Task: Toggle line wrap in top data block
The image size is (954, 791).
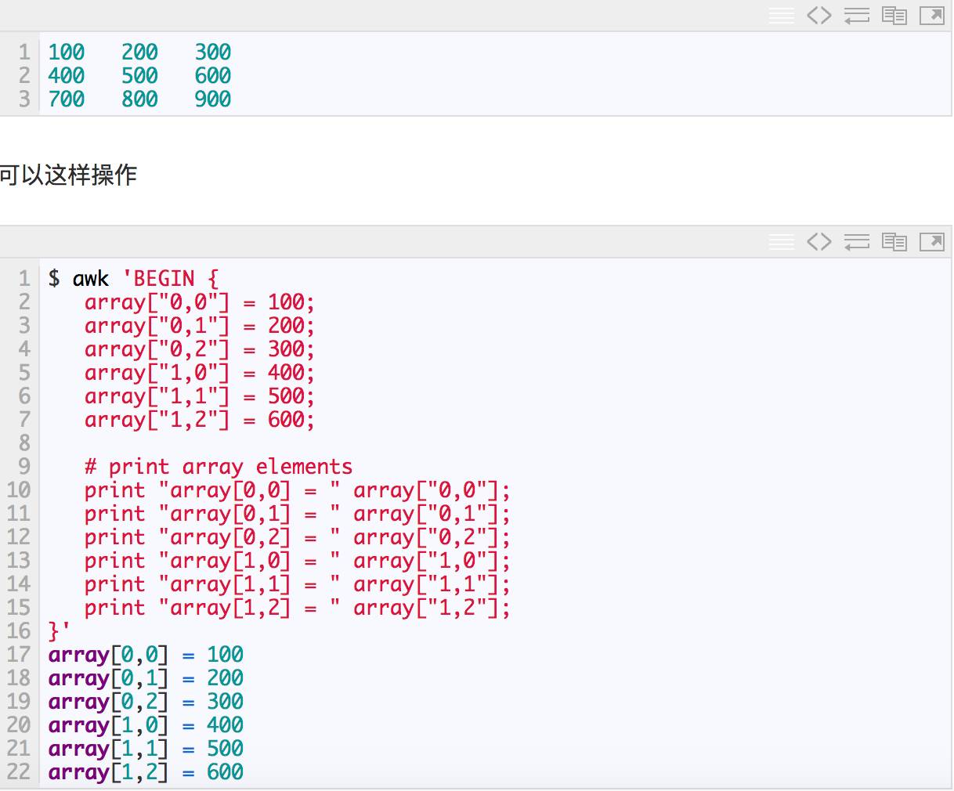Action: tap(856, 16)
